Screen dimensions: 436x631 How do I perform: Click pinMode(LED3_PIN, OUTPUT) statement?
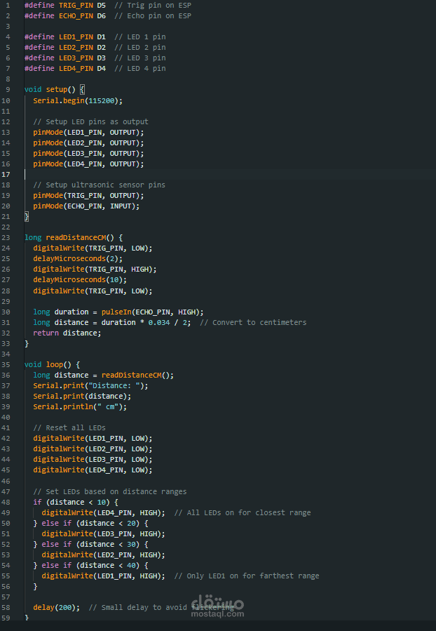[88, 153]
